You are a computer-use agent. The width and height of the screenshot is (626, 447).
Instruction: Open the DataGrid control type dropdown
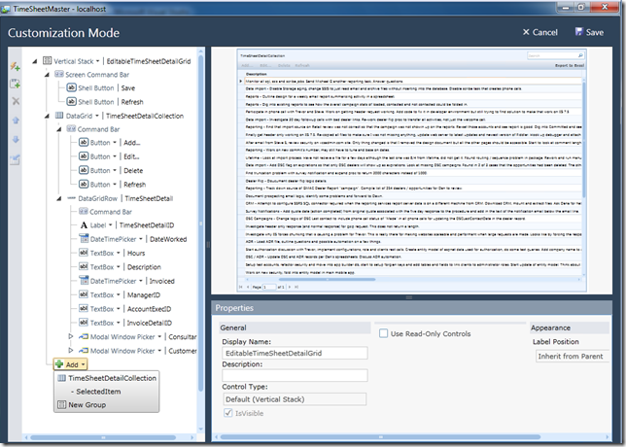click(x=96, y=116)
